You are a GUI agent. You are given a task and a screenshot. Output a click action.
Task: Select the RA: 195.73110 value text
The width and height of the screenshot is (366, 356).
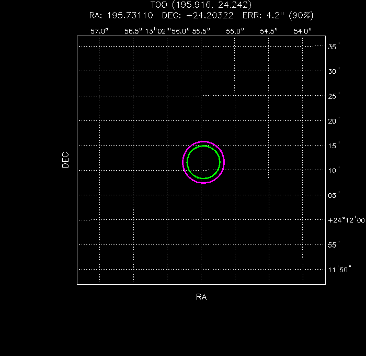pos(121,15)
